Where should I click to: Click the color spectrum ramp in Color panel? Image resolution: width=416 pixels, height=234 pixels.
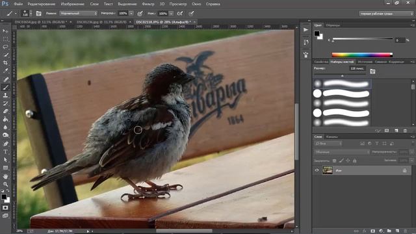pyautogui.click(x=362, y=55)
